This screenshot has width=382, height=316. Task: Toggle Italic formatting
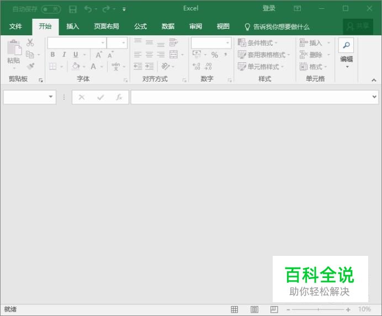64,55
